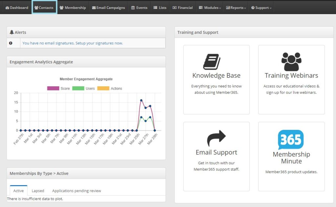Click the Email Campaigns envelope icon
336x207 pixels.
pyautogui.click(x=94, y=8)
